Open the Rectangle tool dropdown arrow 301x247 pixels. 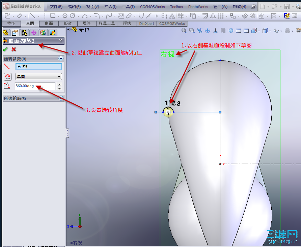click(58, 16)
